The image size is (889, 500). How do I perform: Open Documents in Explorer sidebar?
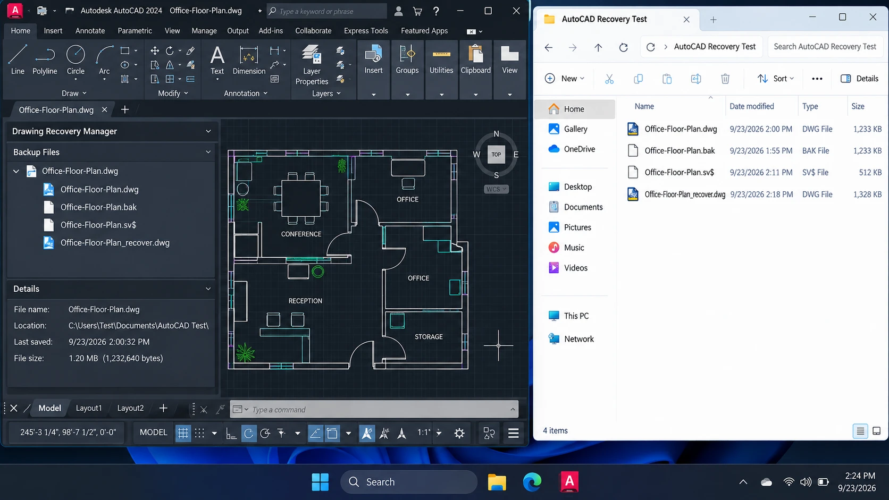(x=583, y=207)
